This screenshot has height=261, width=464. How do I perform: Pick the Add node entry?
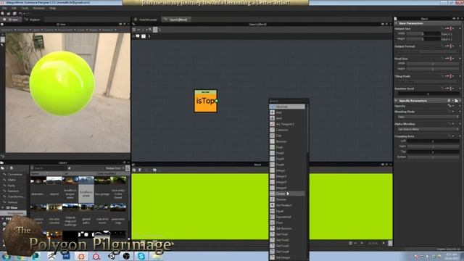click(287, 112)
